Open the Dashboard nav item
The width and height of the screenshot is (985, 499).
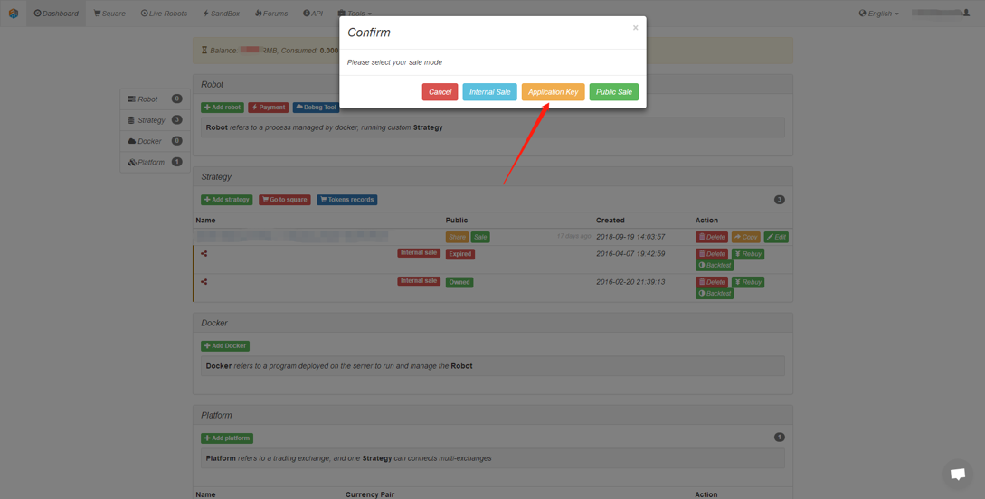pos(56,14)
